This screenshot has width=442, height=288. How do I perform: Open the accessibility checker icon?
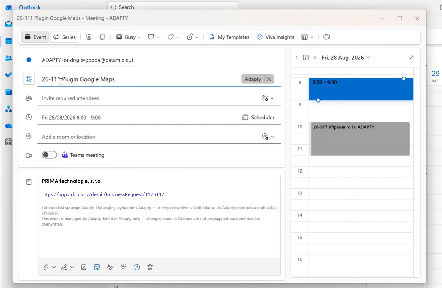point(150,267)
